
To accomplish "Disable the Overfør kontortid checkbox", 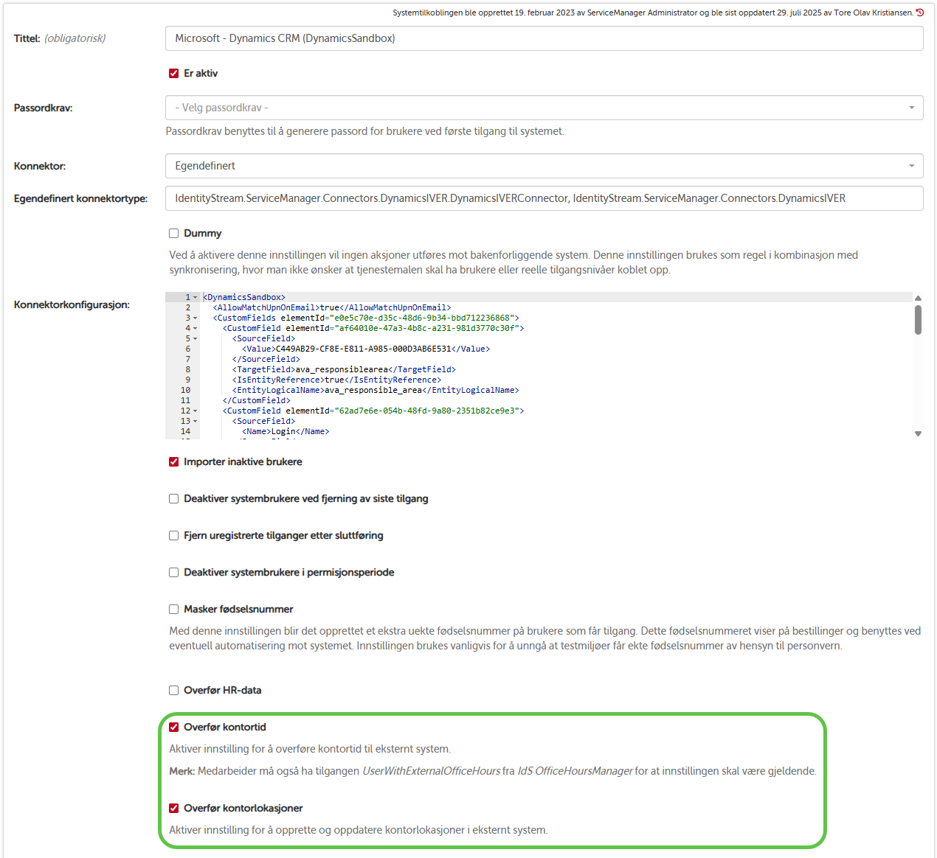I will [174, 728].
